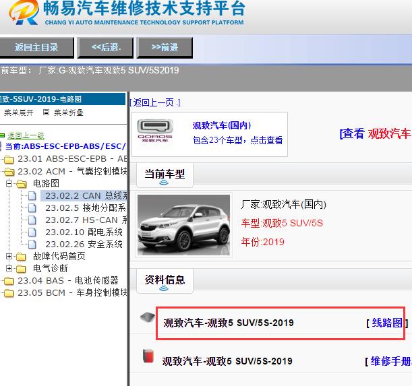
Task: Collapse the 电路图 folder node
Action: (x=9, y=183)
